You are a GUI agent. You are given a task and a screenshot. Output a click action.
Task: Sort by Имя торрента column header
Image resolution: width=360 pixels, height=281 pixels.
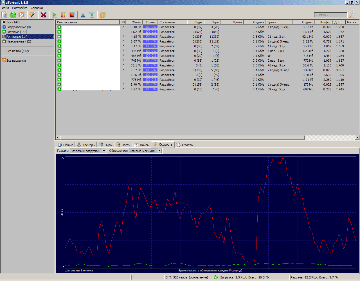click(88, 22)
